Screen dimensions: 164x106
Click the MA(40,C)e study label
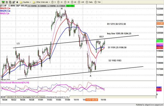[5, 11]
